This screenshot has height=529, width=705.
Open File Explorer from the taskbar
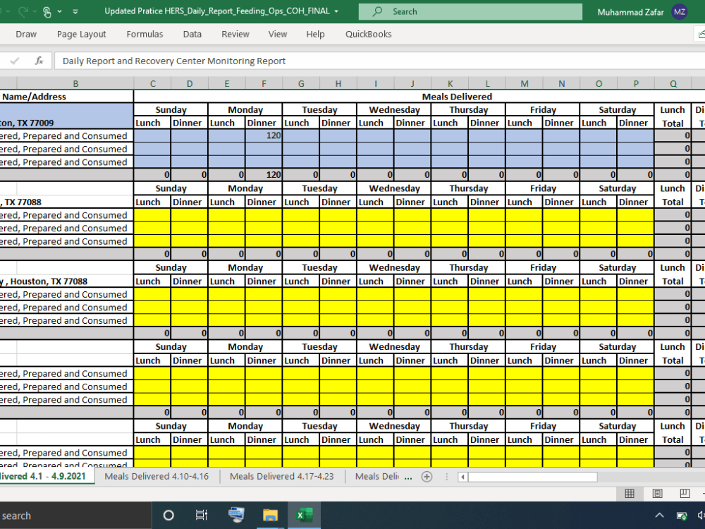(270, 514)
